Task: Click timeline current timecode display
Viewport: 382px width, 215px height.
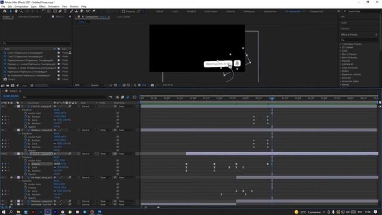Action: click(x=11, y=96)
